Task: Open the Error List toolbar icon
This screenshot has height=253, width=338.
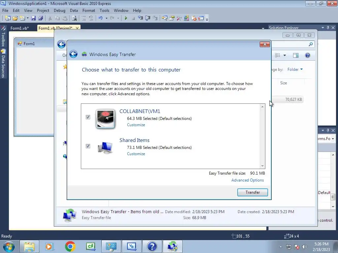Action: tap(194, 18)
